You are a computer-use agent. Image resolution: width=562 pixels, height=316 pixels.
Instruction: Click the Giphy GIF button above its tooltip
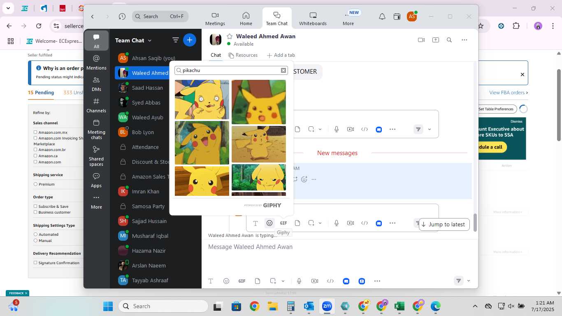click(283, 223)
